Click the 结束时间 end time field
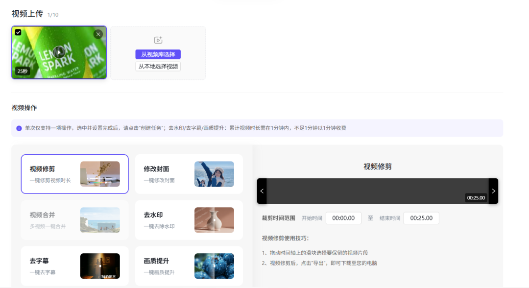 (421, 218)
